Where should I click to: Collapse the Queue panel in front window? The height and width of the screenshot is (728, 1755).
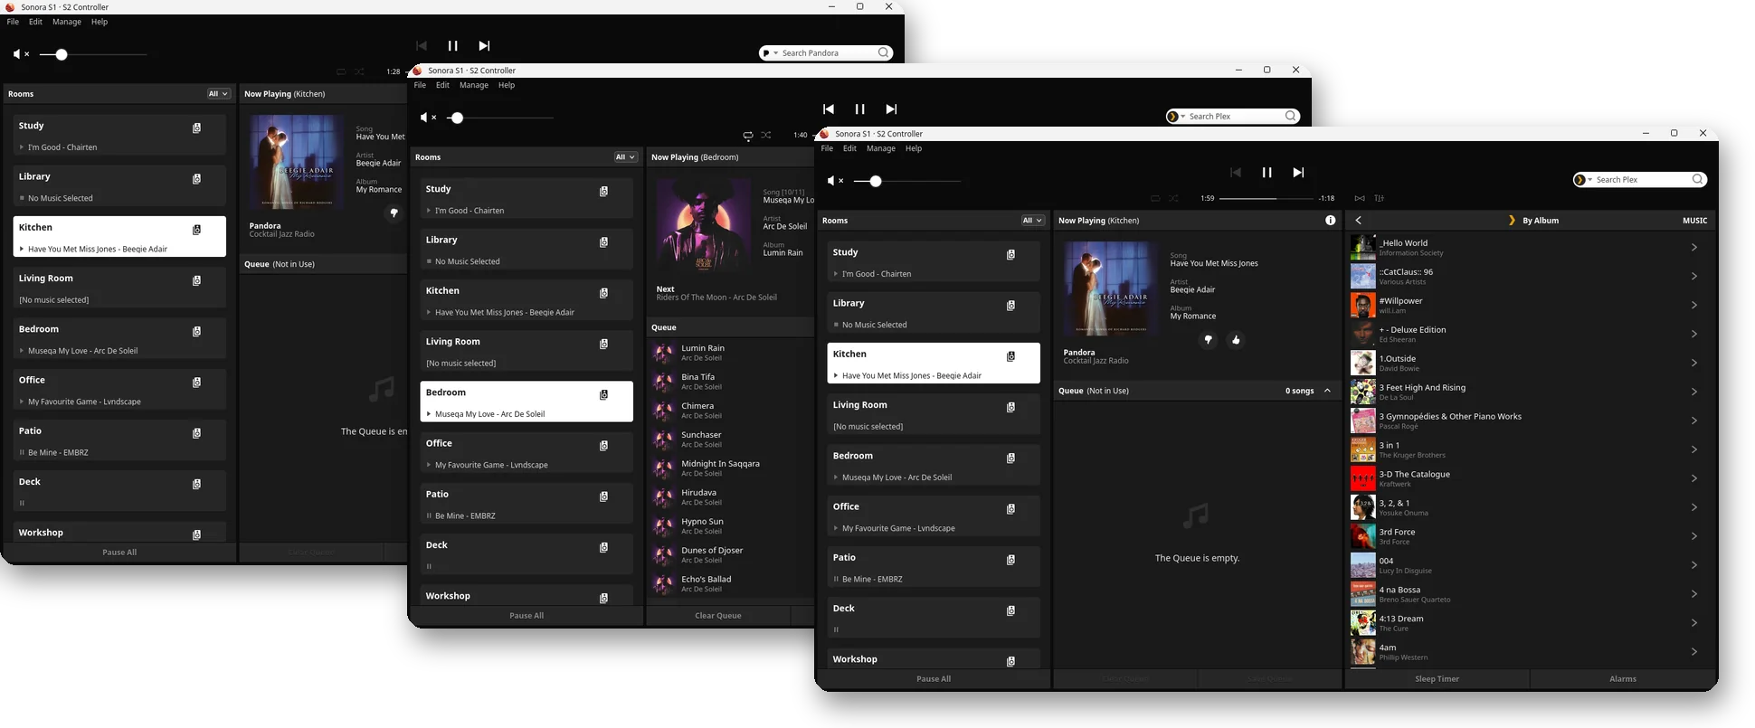(1327, 391)
